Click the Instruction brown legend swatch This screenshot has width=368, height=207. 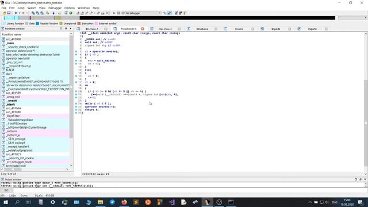[79, 24]
